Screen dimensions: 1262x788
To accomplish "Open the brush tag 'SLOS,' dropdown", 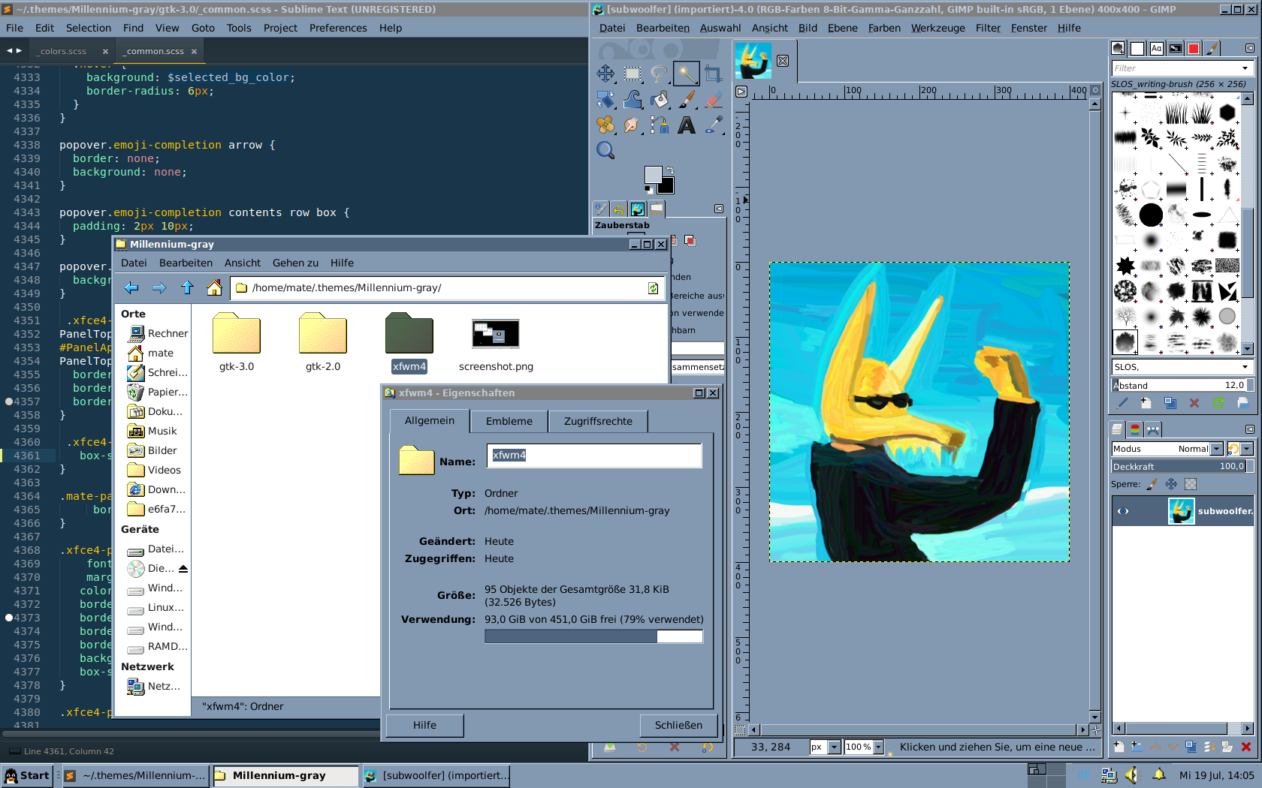I will [x=1245, y=367].
